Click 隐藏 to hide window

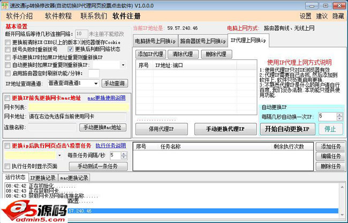click(338, 16)
